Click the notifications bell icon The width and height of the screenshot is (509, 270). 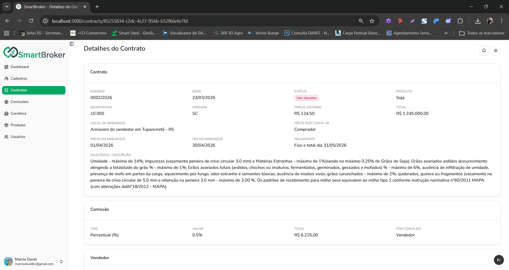coord(484,51)
